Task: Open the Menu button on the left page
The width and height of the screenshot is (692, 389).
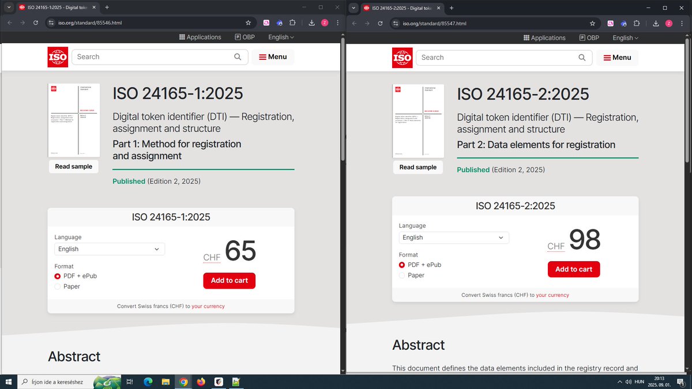Action: [273, 56]
